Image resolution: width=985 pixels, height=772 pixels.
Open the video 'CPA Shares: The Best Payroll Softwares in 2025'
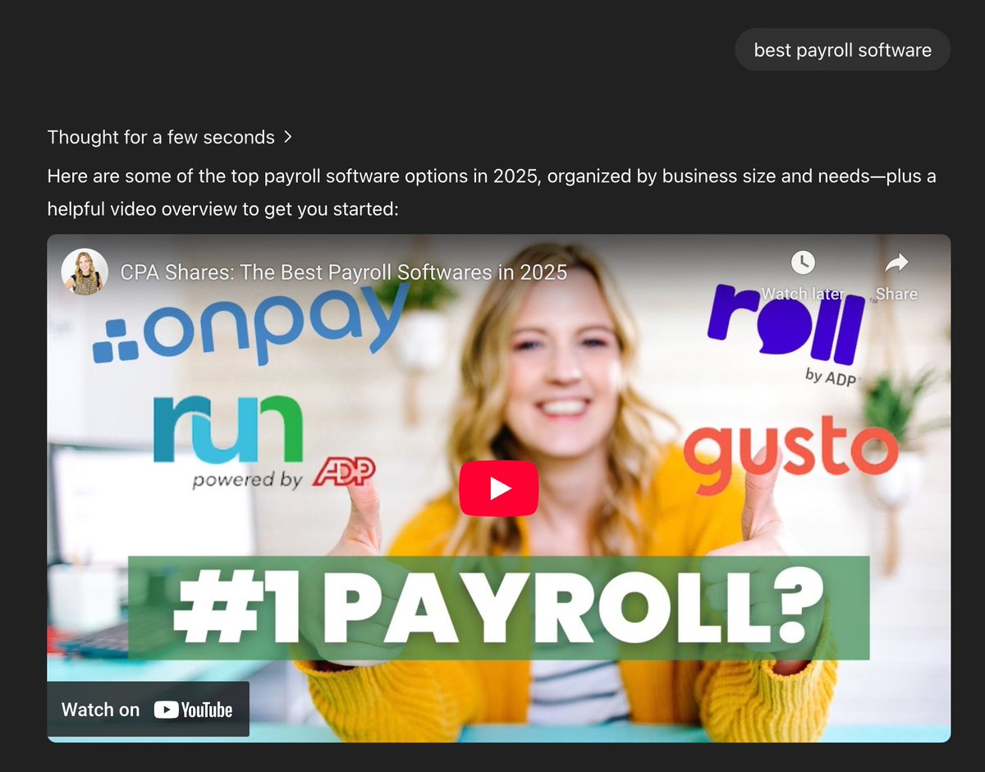[344, 272]
